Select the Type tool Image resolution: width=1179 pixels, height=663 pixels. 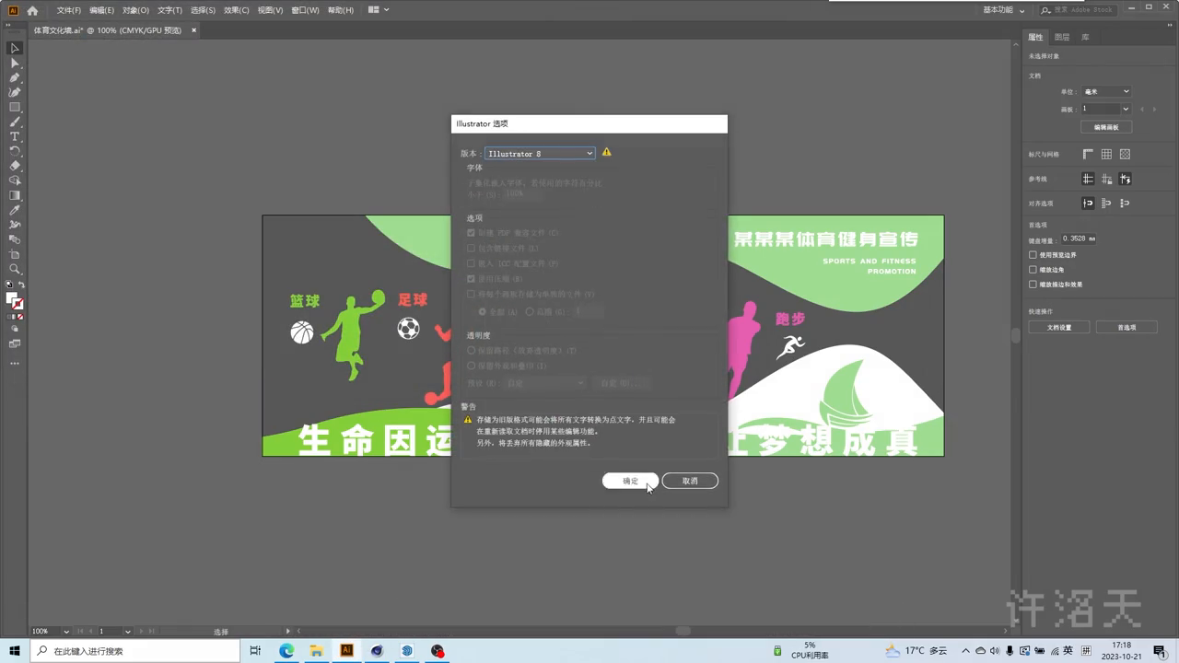click(15, 136)
